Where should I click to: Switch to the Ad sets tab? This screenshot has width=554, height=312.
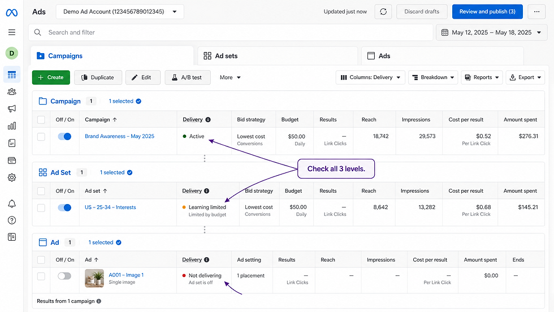(x=278, y=56)
